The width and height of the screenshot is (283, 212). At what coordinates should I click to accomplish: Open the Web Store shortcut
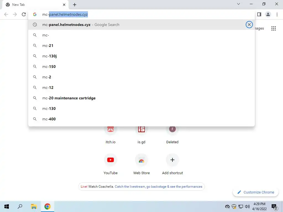click(x=141, y=164)
